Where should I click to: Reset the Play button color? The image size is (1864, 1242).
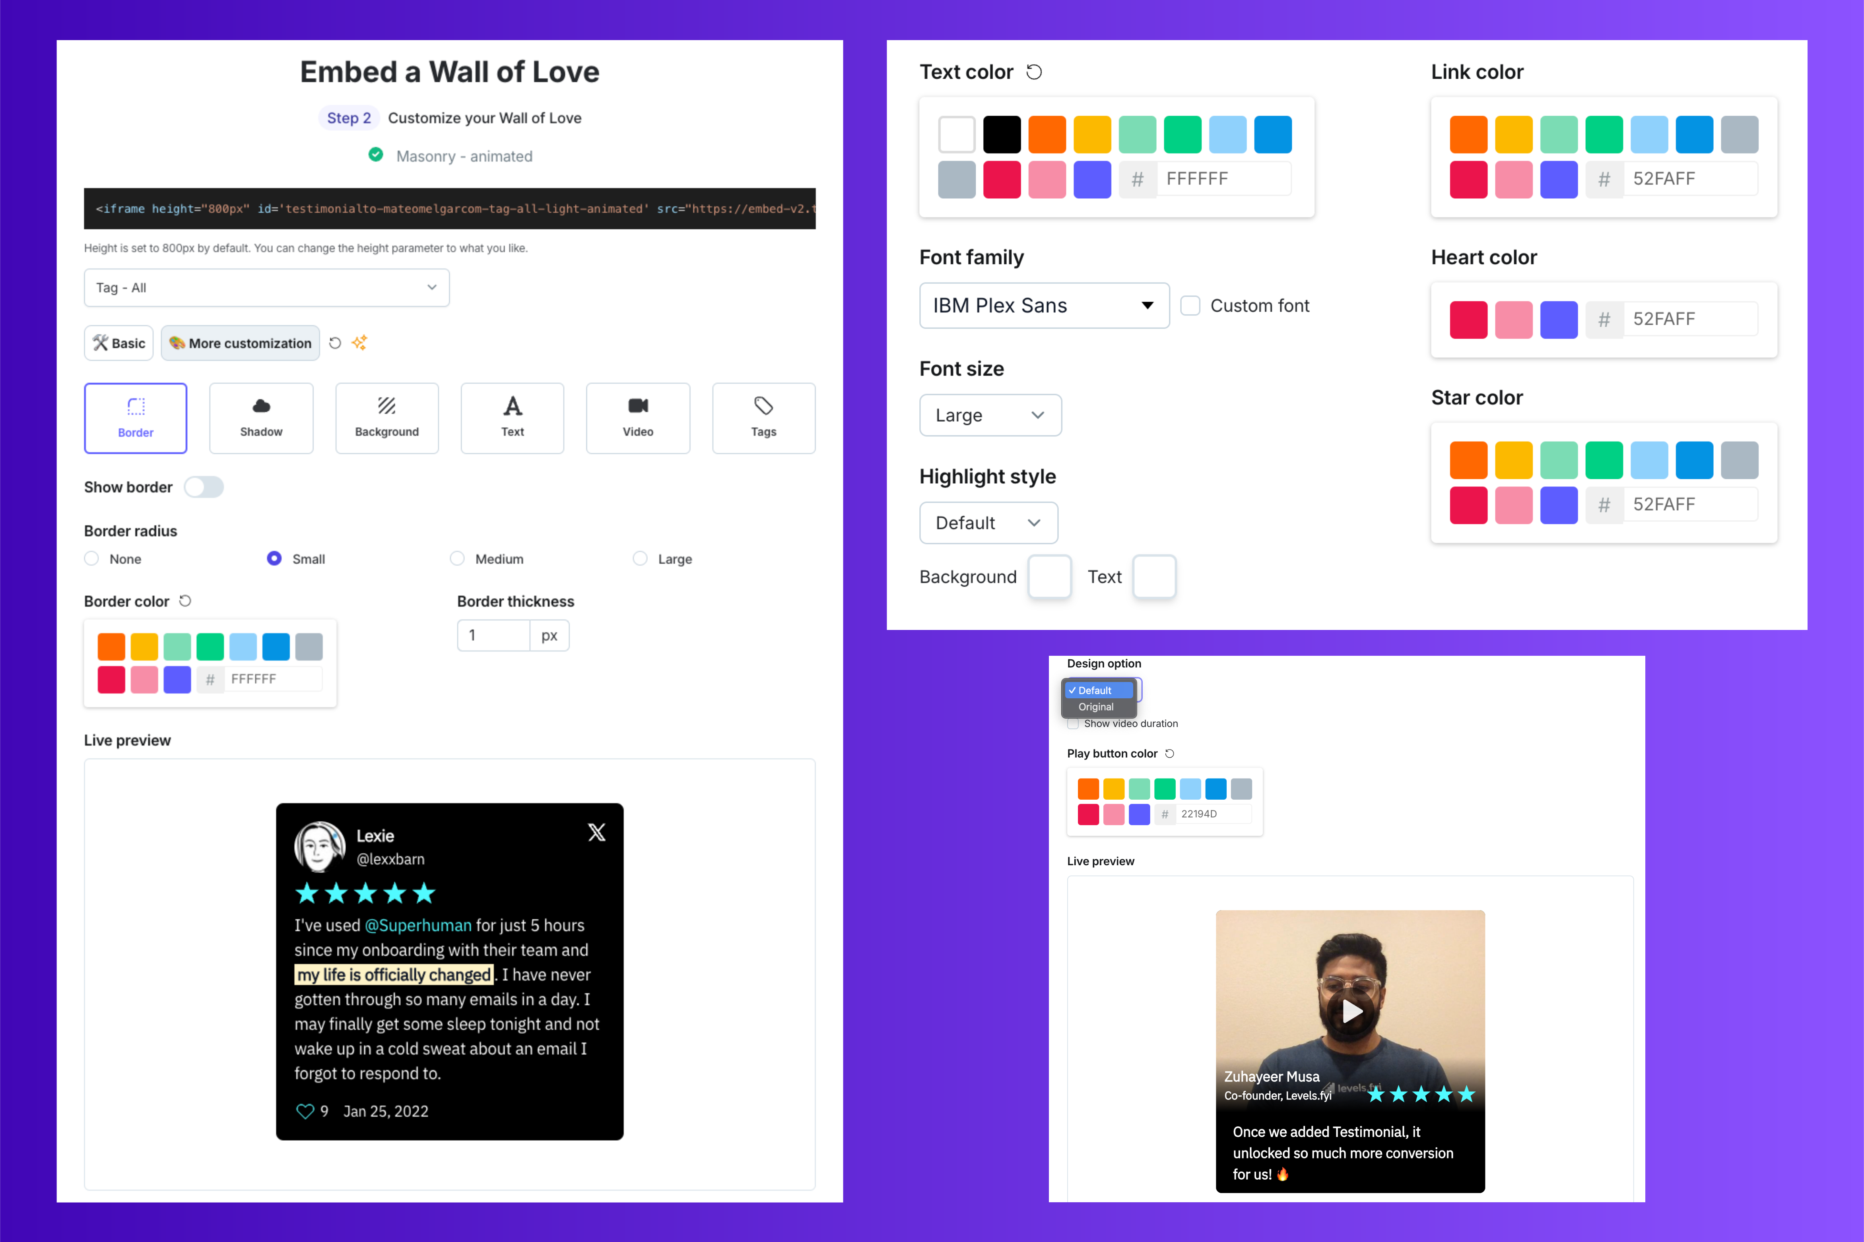point(1169,753)
